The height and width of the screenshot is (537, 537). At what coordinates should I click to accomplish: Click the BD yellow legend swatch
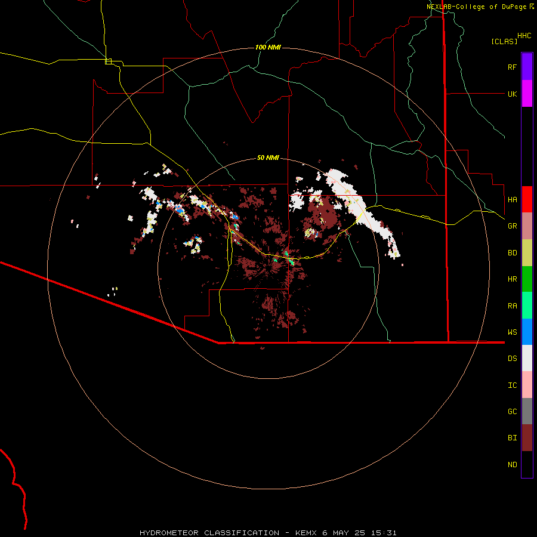pos(527,253)
